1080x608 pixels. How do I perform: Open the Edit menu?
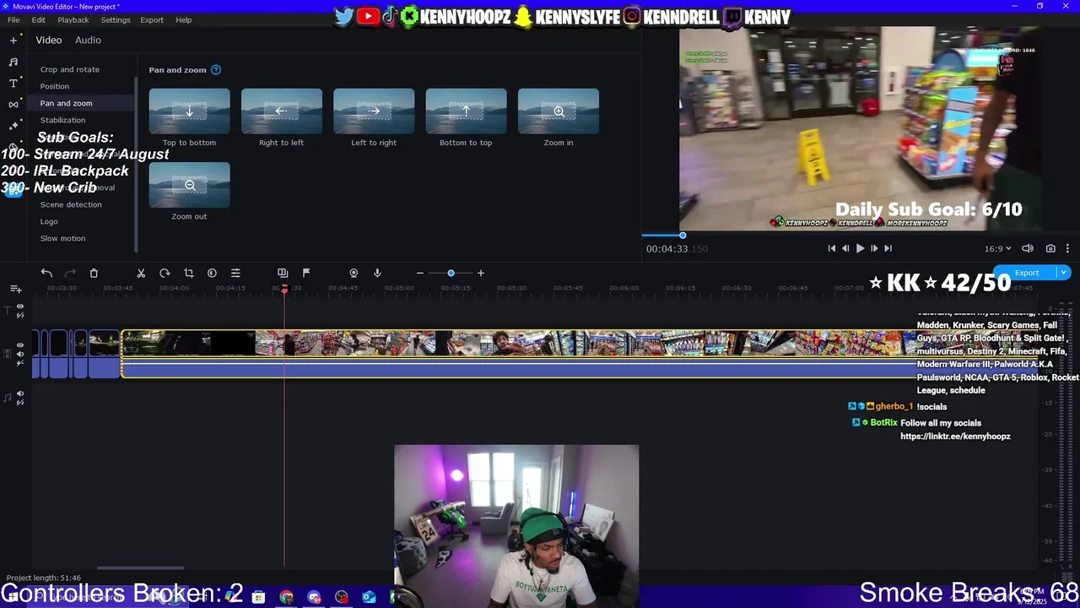point(39,19)
